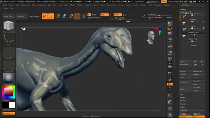Open the Alpha Off slot

[x=9, y=52]
